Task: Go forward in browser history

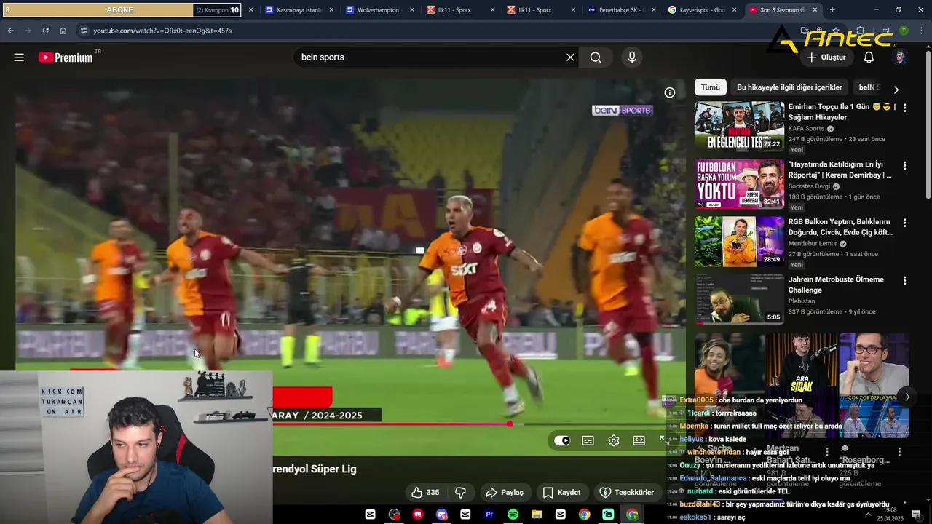Action: click(28, 31)
